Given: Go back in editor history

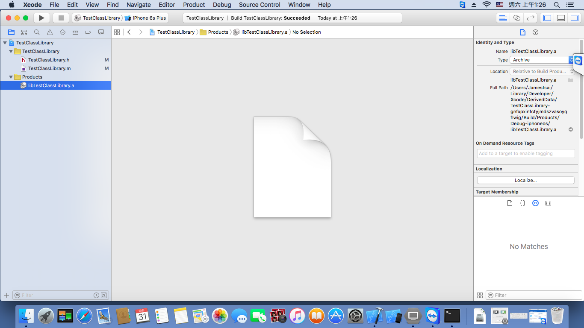Looking at the screenshot, I should pyautogui.click(x=129, y=32).
